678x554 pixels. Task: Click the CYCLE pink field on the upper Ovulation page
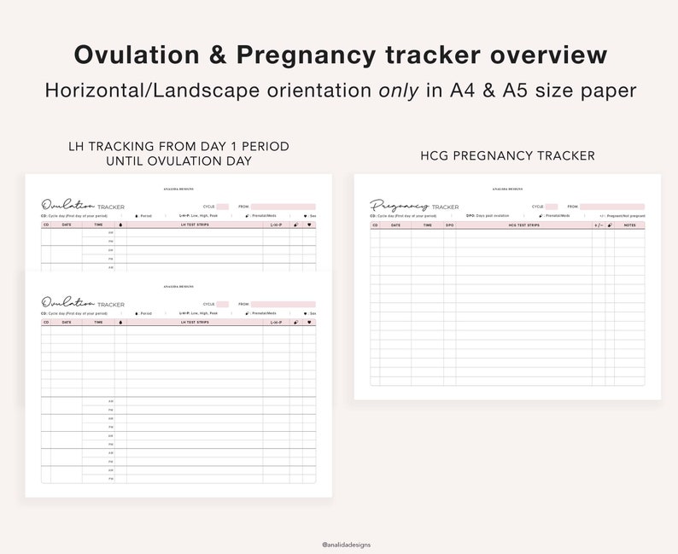pos(223,207)
